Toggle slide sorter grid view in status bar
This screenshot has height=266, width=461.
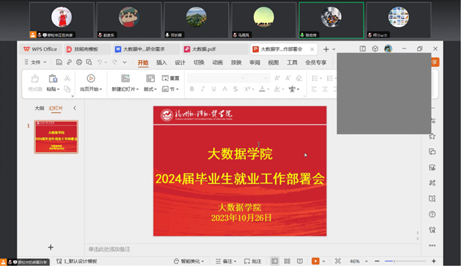point(287,261)
